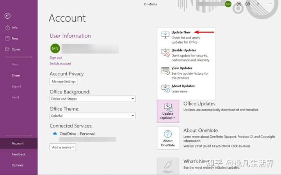Screen dimensions: 281x175
Task: Click the About OneNote heading text
Action: (x=201, y=130)
